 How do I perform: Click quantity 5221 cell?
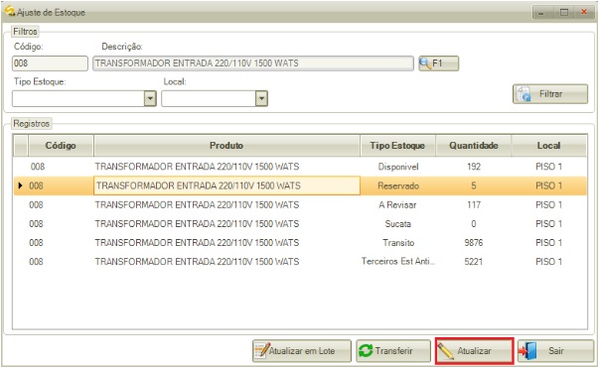tap(474, 262)
